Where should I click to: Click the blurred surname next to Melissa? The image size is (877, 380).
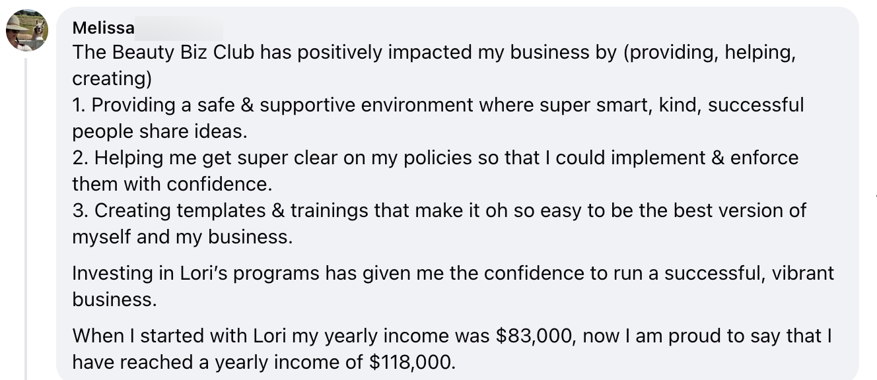(180, 28)
